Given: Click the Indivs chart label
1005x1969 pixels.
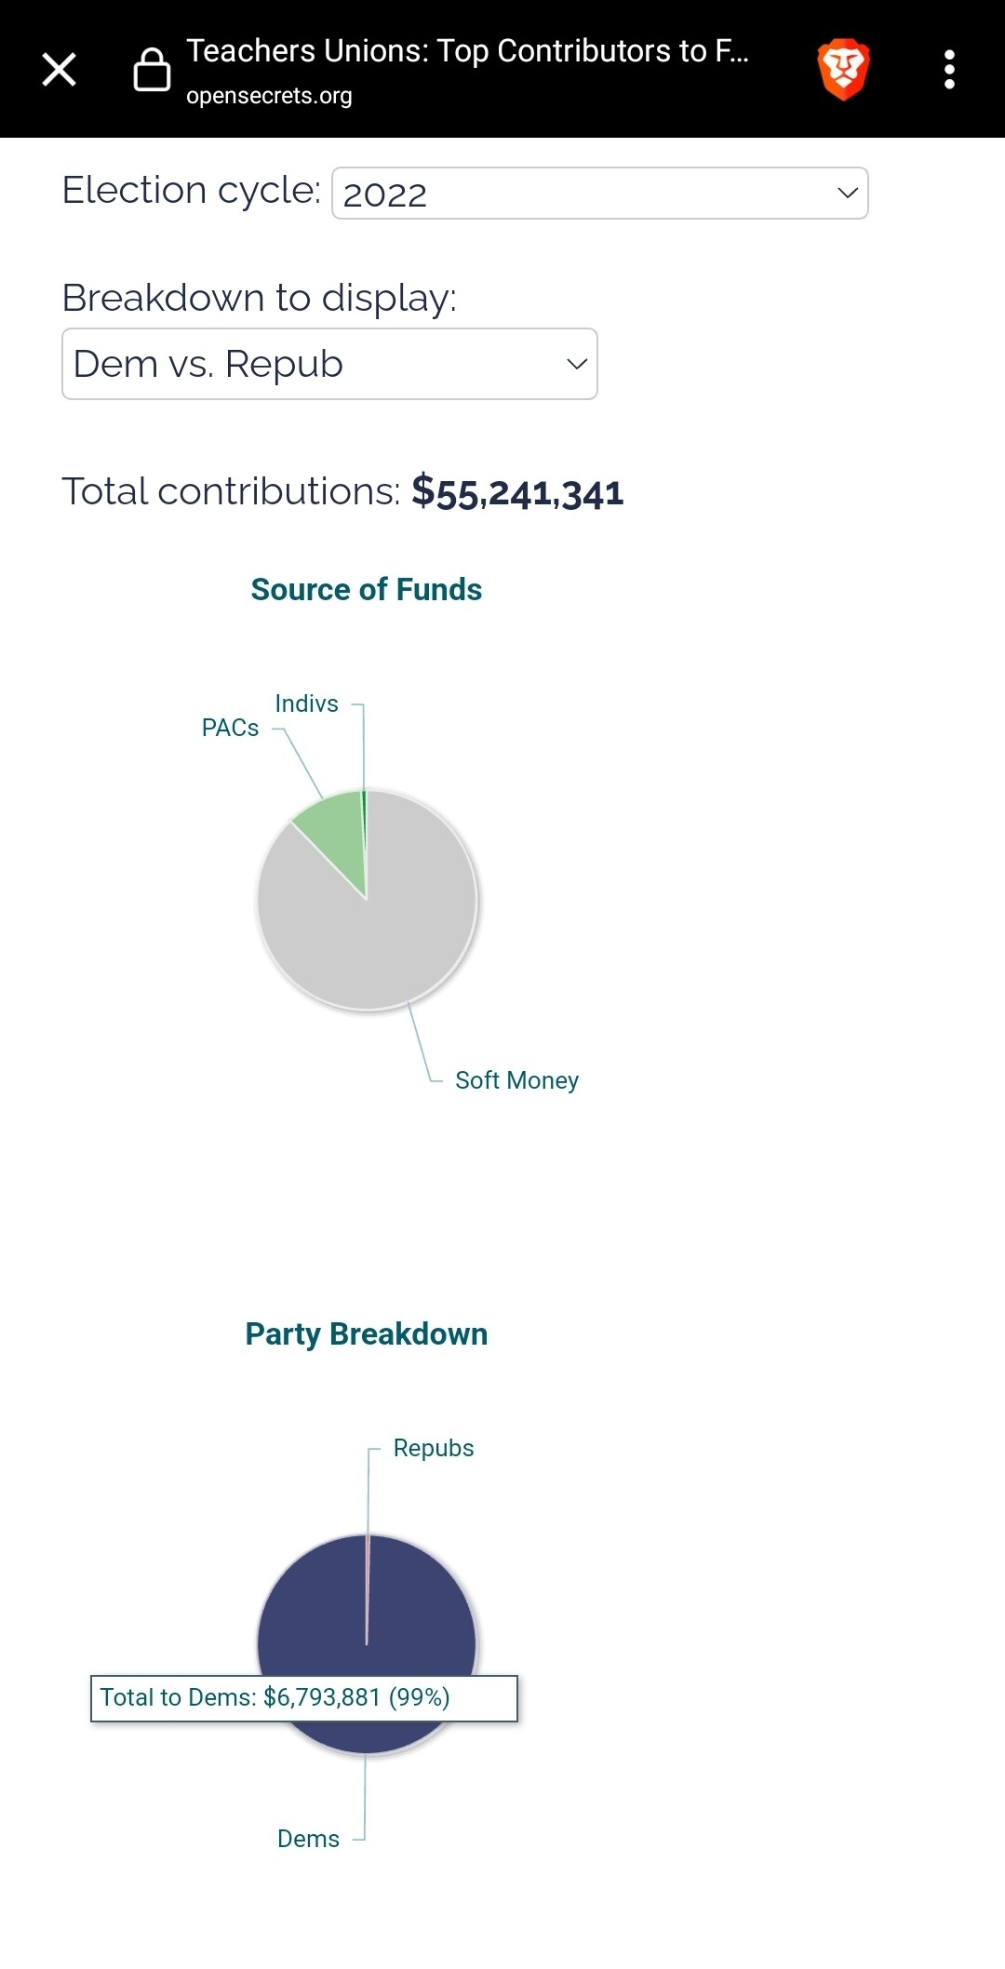Looking at the screenshot, I should [306, 703].
